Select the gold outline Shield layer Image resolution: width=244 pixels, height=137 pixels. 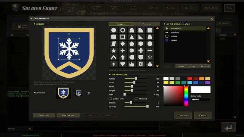(185, 37)
